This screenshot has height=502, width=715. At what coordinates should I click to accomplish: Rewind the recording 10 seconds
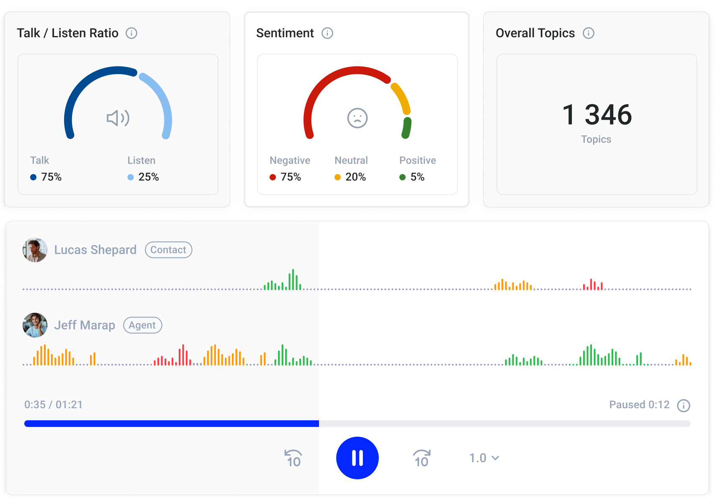pyautogui.click(x=293, y=458)
